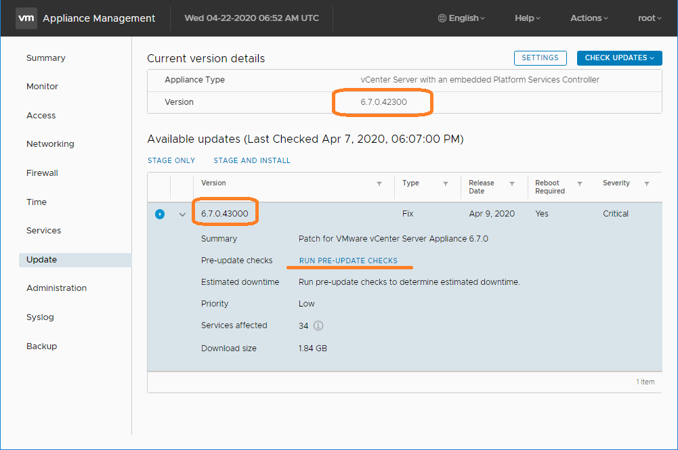This screenshot has height=450, width=678.
Task: Open the Check Updates dropdown button
Action: 619,58
